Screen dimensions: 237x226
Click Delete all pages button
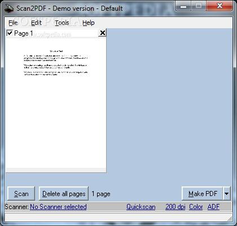pos(64,194)
